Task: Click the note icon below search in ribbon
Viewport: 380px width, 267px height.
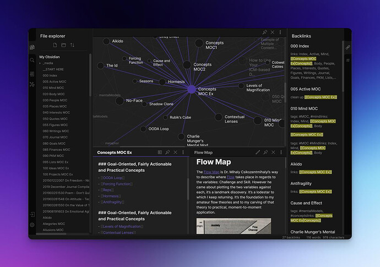Action: [x=32, y=74]
